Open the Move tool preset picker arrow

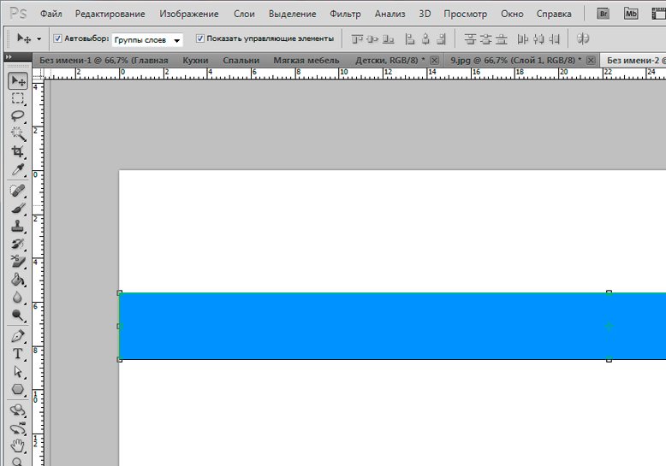click(39, 39)
